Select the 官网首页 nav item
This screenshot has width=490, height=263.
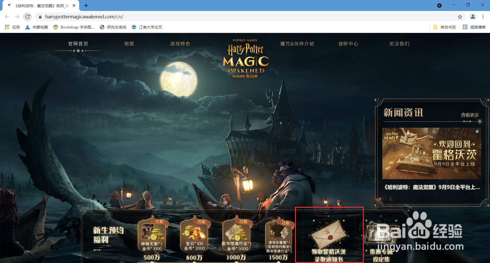click(78, 44)
